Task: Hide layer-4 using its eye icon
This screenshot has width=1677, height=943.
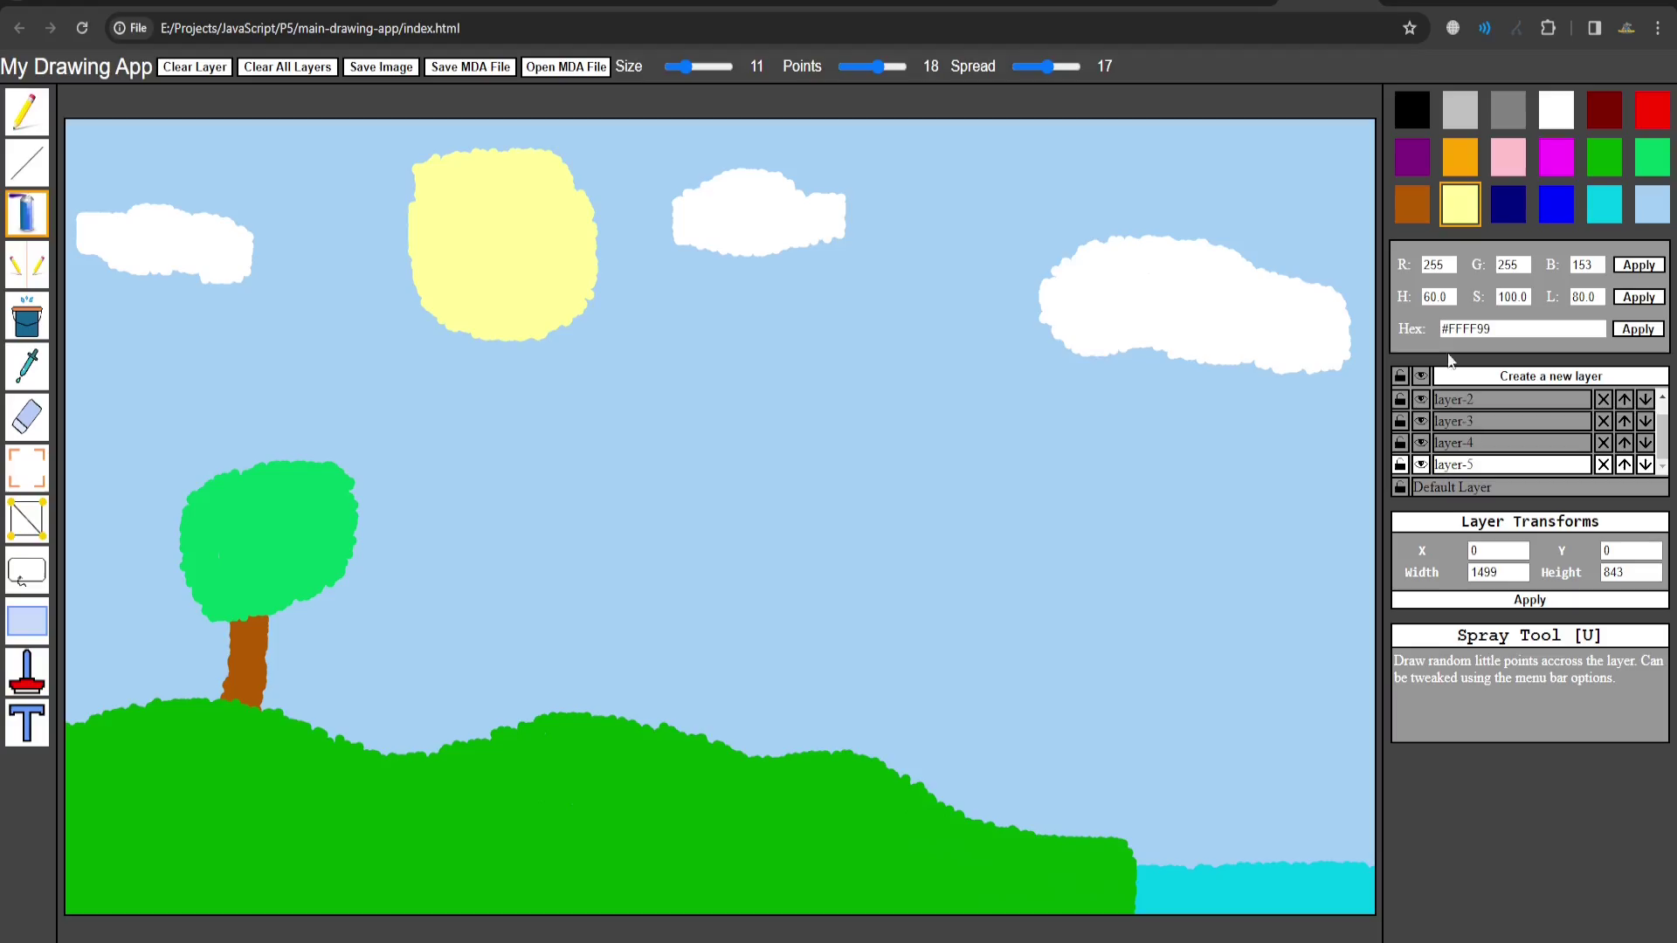Action: tap(1421, 443)
